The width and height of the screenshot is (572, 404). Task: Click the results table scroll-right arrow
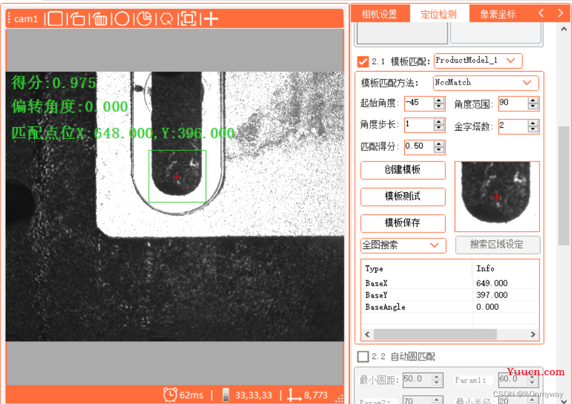pyautogui.click(x=533, y=334)
